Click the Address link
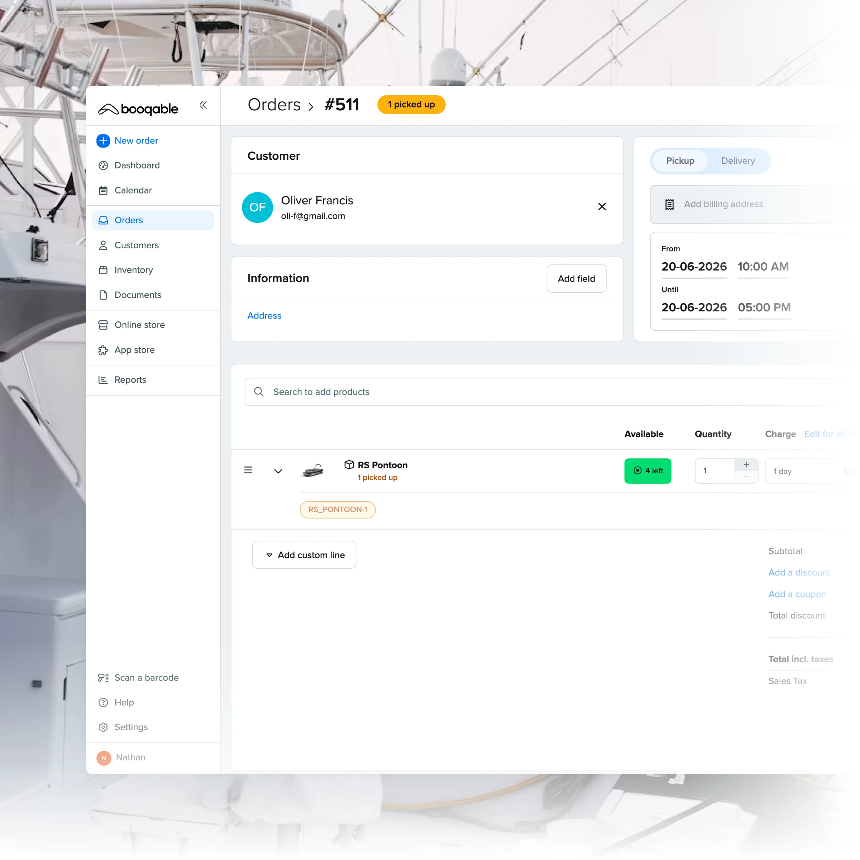The image size is (860, 860). click(x=264, y=316)
